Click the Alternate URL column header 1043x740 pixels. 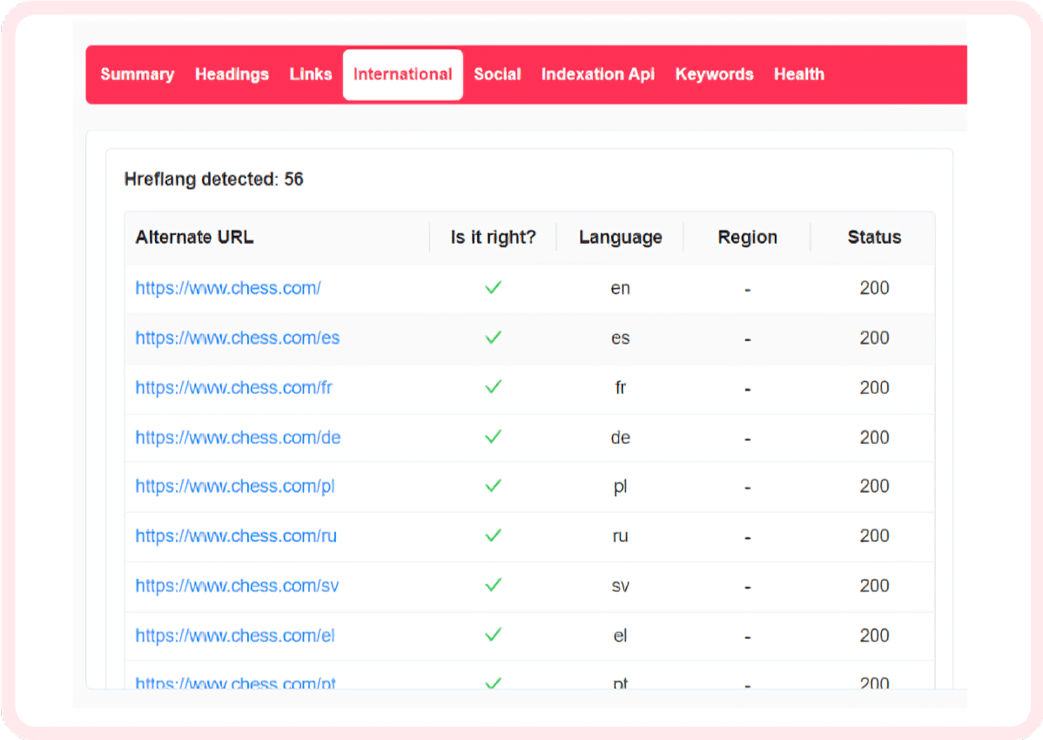coord(193,237)
